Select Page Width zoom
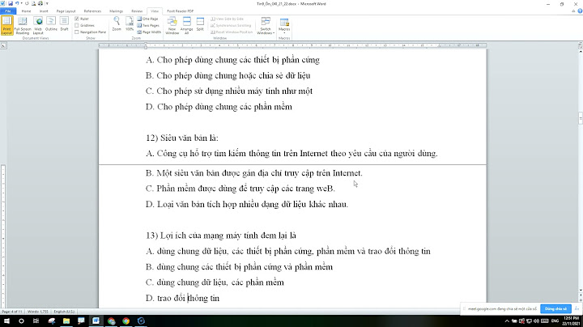 [x=149, y=32]
